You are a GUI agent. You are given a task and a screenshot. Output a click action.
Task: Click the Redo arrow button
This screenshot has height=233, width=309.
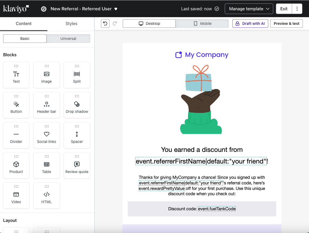point(115,24)
